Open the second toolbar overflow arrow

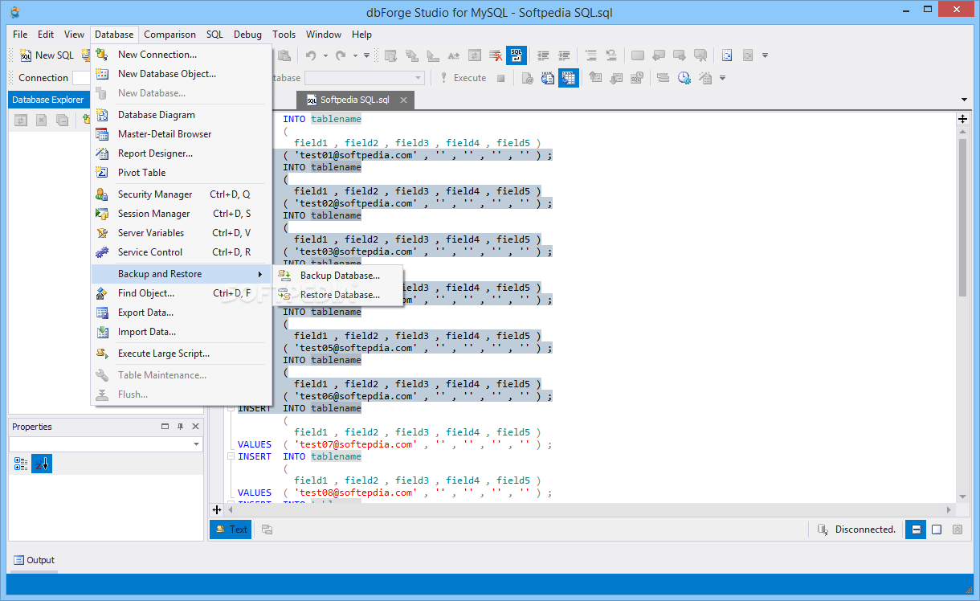click(x=723, y=78)
